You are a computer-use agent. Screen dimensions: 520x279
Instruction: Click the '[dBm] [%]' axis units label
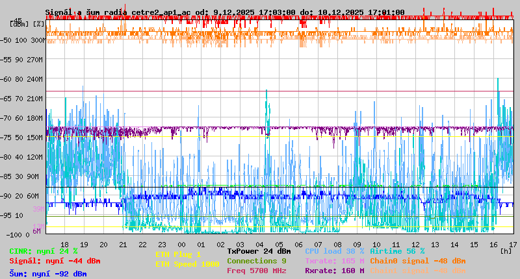coord(27,24)
